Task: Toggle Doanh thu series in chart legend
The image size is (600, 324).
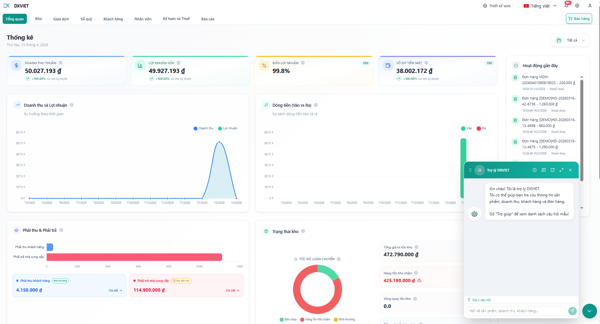Action: [203, 128]
